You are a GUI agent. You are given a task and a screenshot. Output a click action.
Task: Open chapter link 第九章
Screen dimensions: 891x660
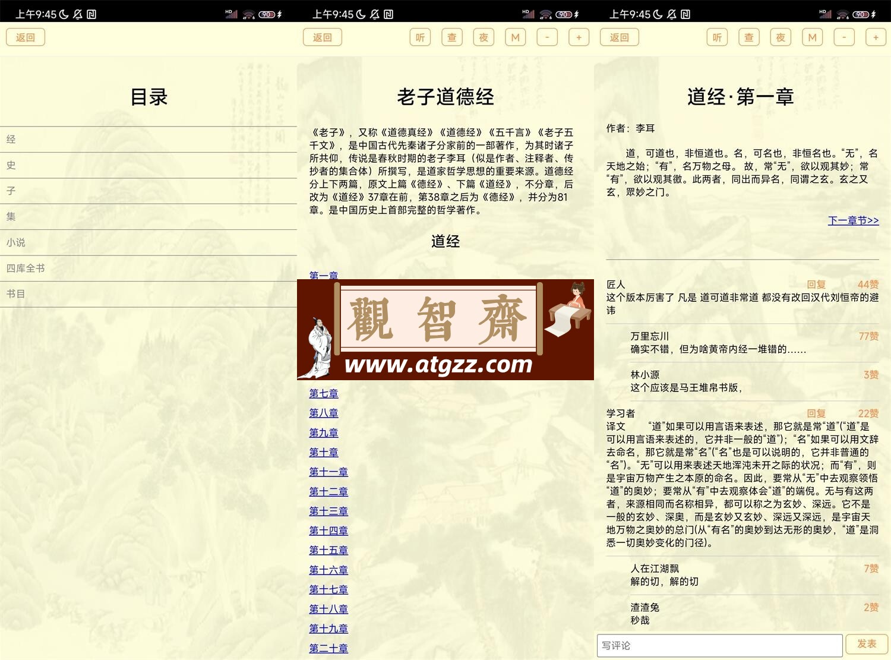coord(324,432)
